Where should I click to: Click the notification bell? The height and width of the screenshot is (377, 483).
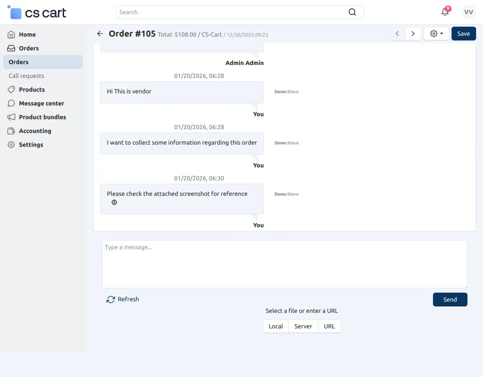pos(444,12)
